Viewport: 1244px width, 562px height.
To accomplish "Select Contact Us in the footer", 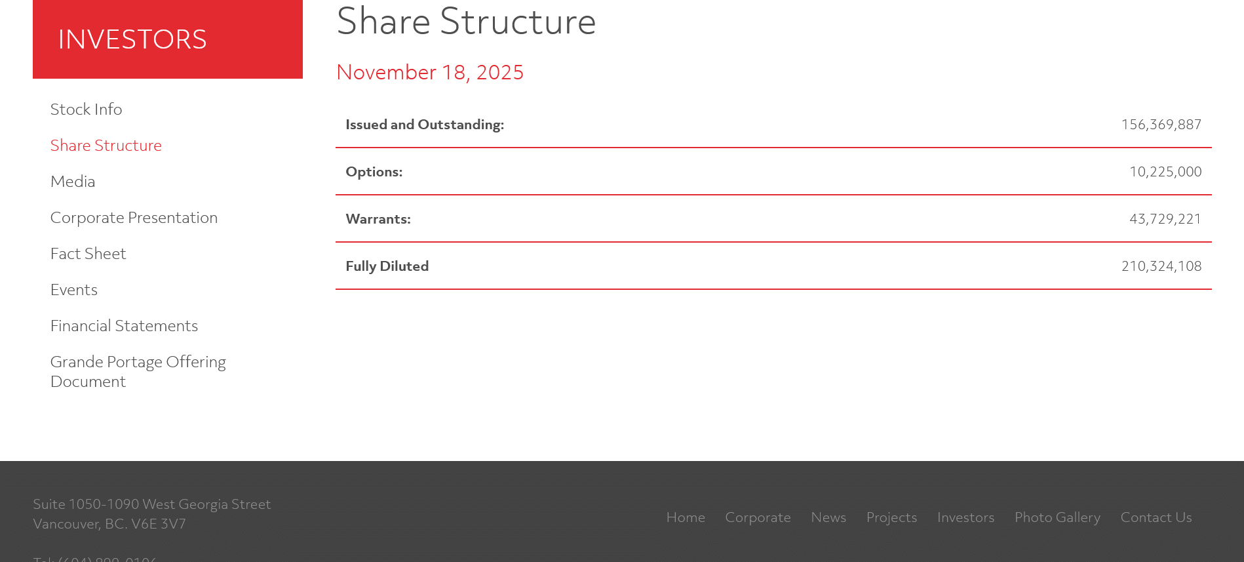I will (1156, 517).
